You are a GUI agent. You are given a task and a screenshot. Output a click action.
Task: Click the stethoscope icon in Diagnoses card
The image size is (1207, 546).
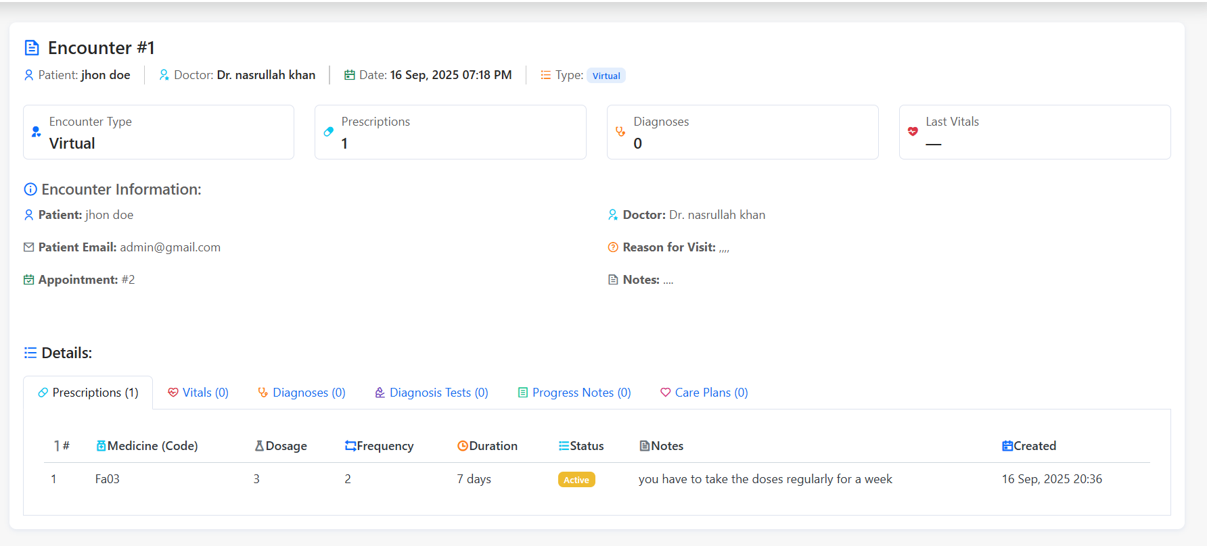coord(620,132)
